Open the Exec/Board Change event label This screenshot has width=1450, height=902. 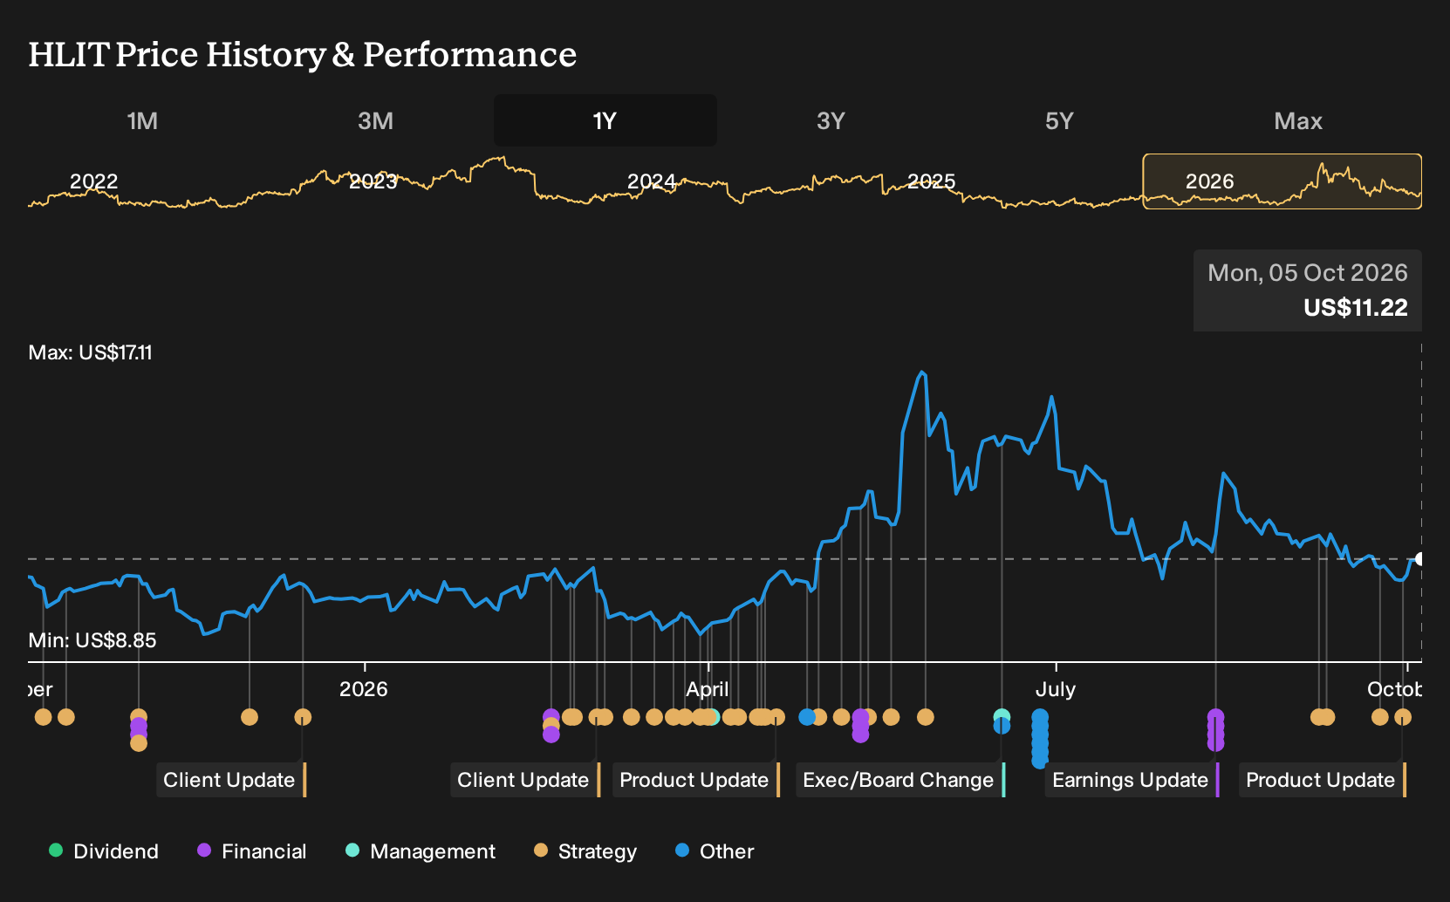click(x=900, y=780)
